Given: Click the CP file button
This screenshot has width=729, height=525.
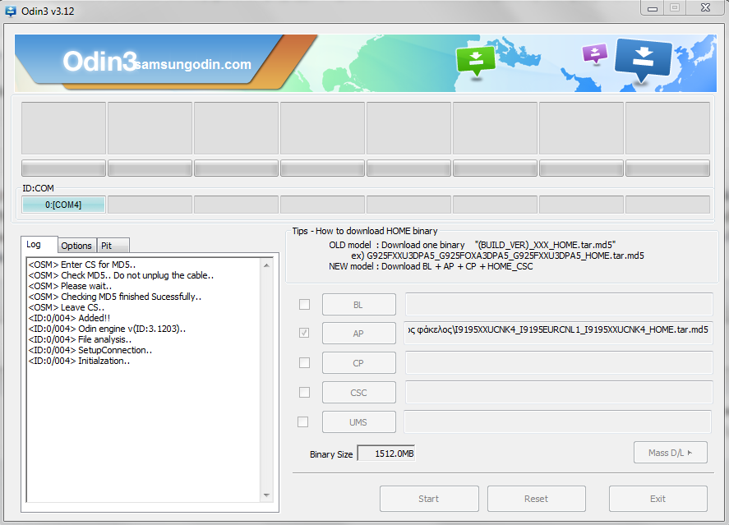Looking at the screenshot, I should (359, 363).
